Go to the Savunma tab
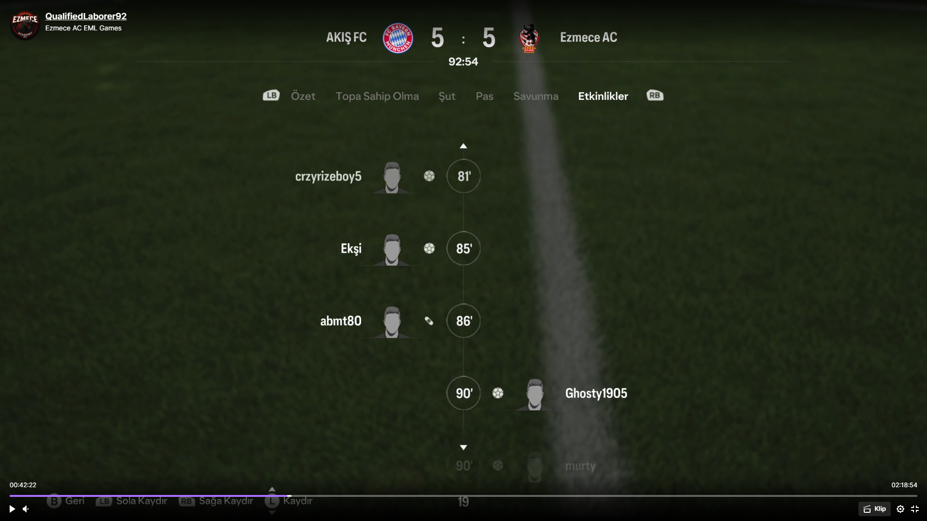Viewport: 927px width, 521px height. click(x=536, y=96)
